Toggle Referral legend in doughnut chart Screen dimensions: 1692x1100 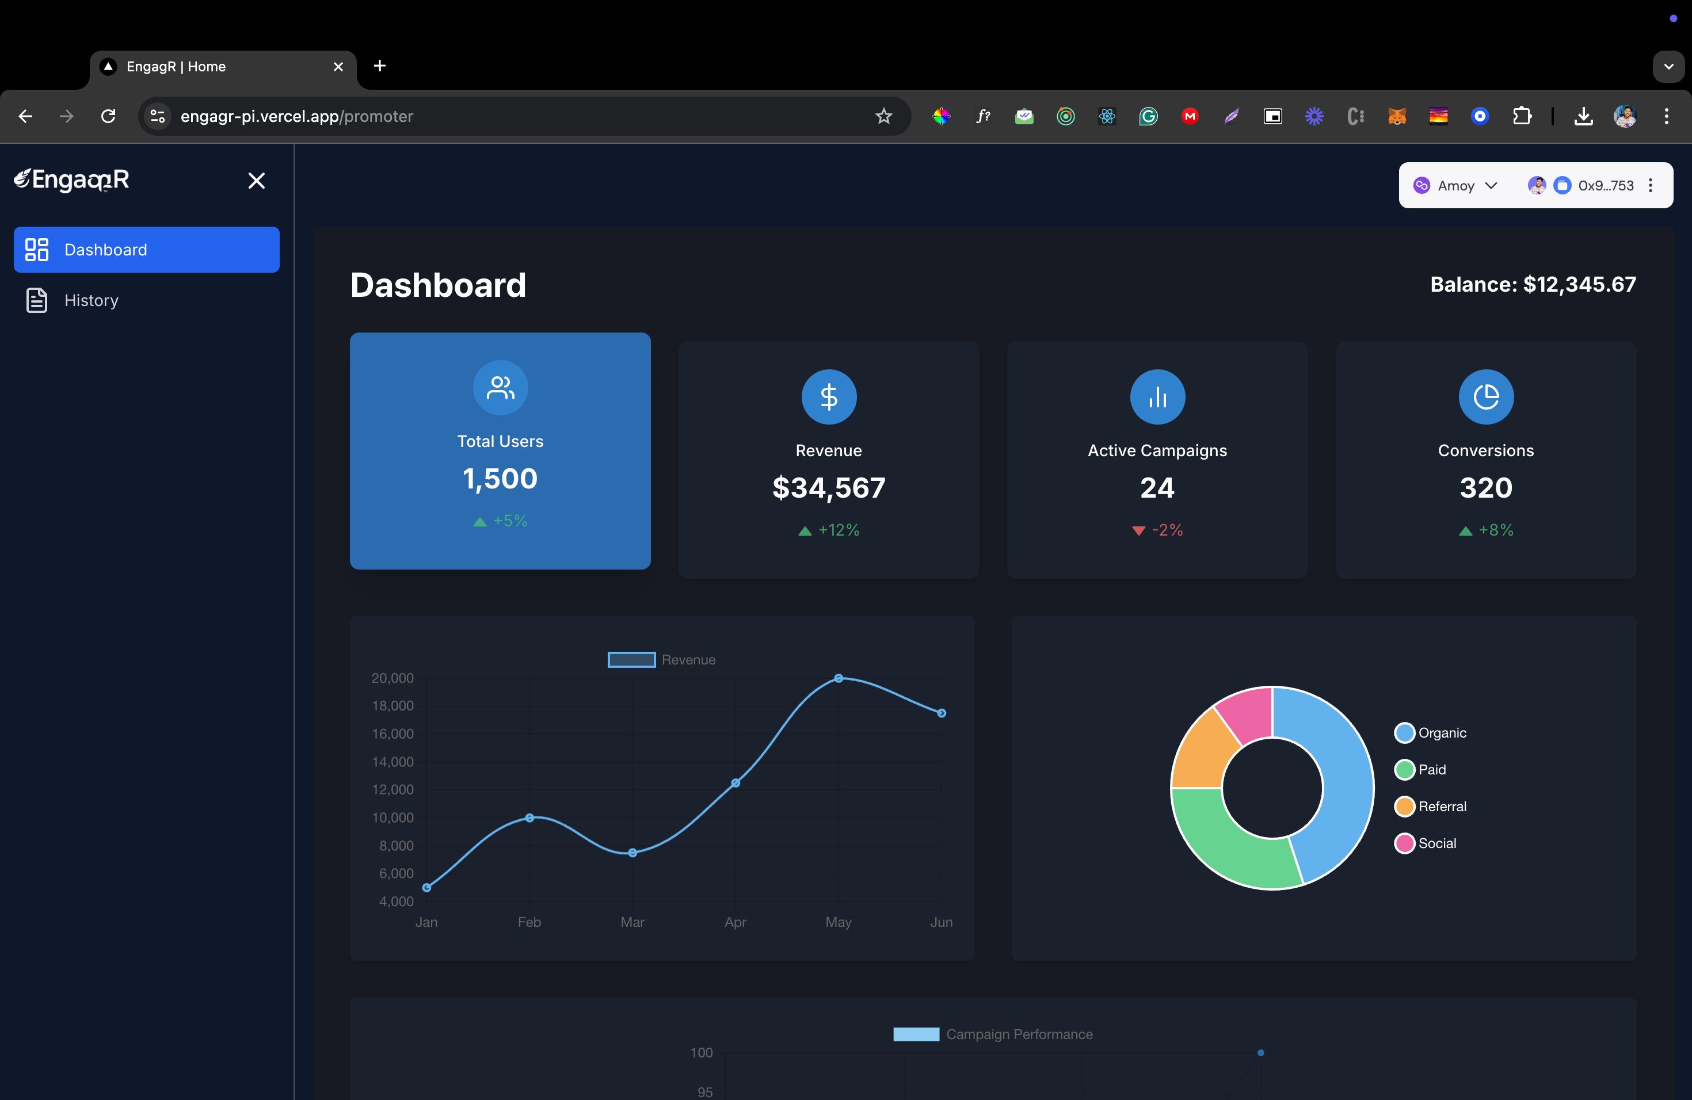pyautogui.click(x=1430, y=807)
